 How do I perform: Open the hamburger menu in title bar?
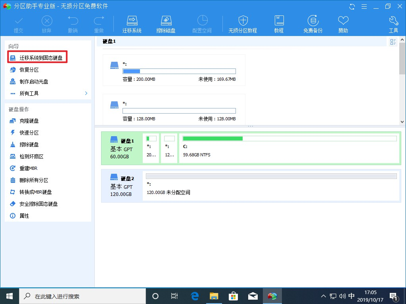pos(364,6)
